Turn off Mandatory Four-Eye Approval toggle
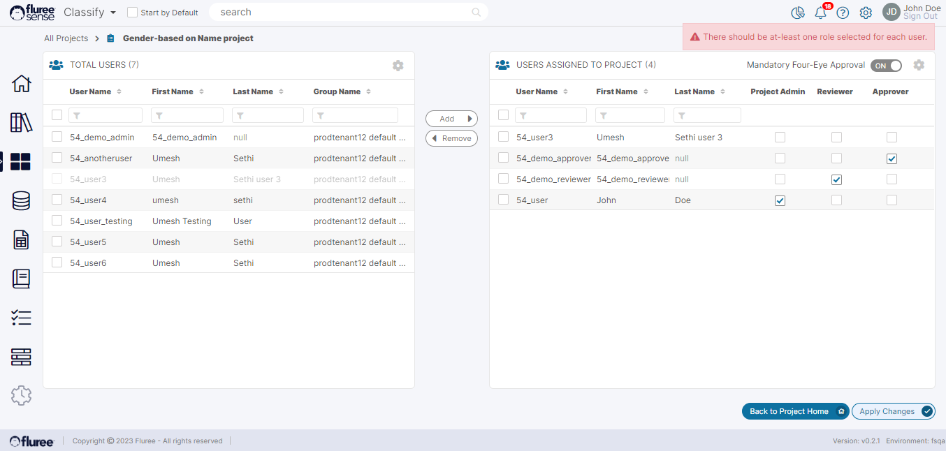946x451 pixels. 886,66
